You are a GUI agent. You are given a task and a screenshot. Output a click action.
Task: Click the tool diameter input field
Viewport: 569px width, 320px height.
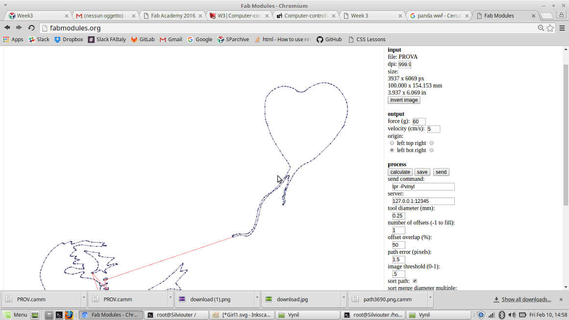(398, 216)
